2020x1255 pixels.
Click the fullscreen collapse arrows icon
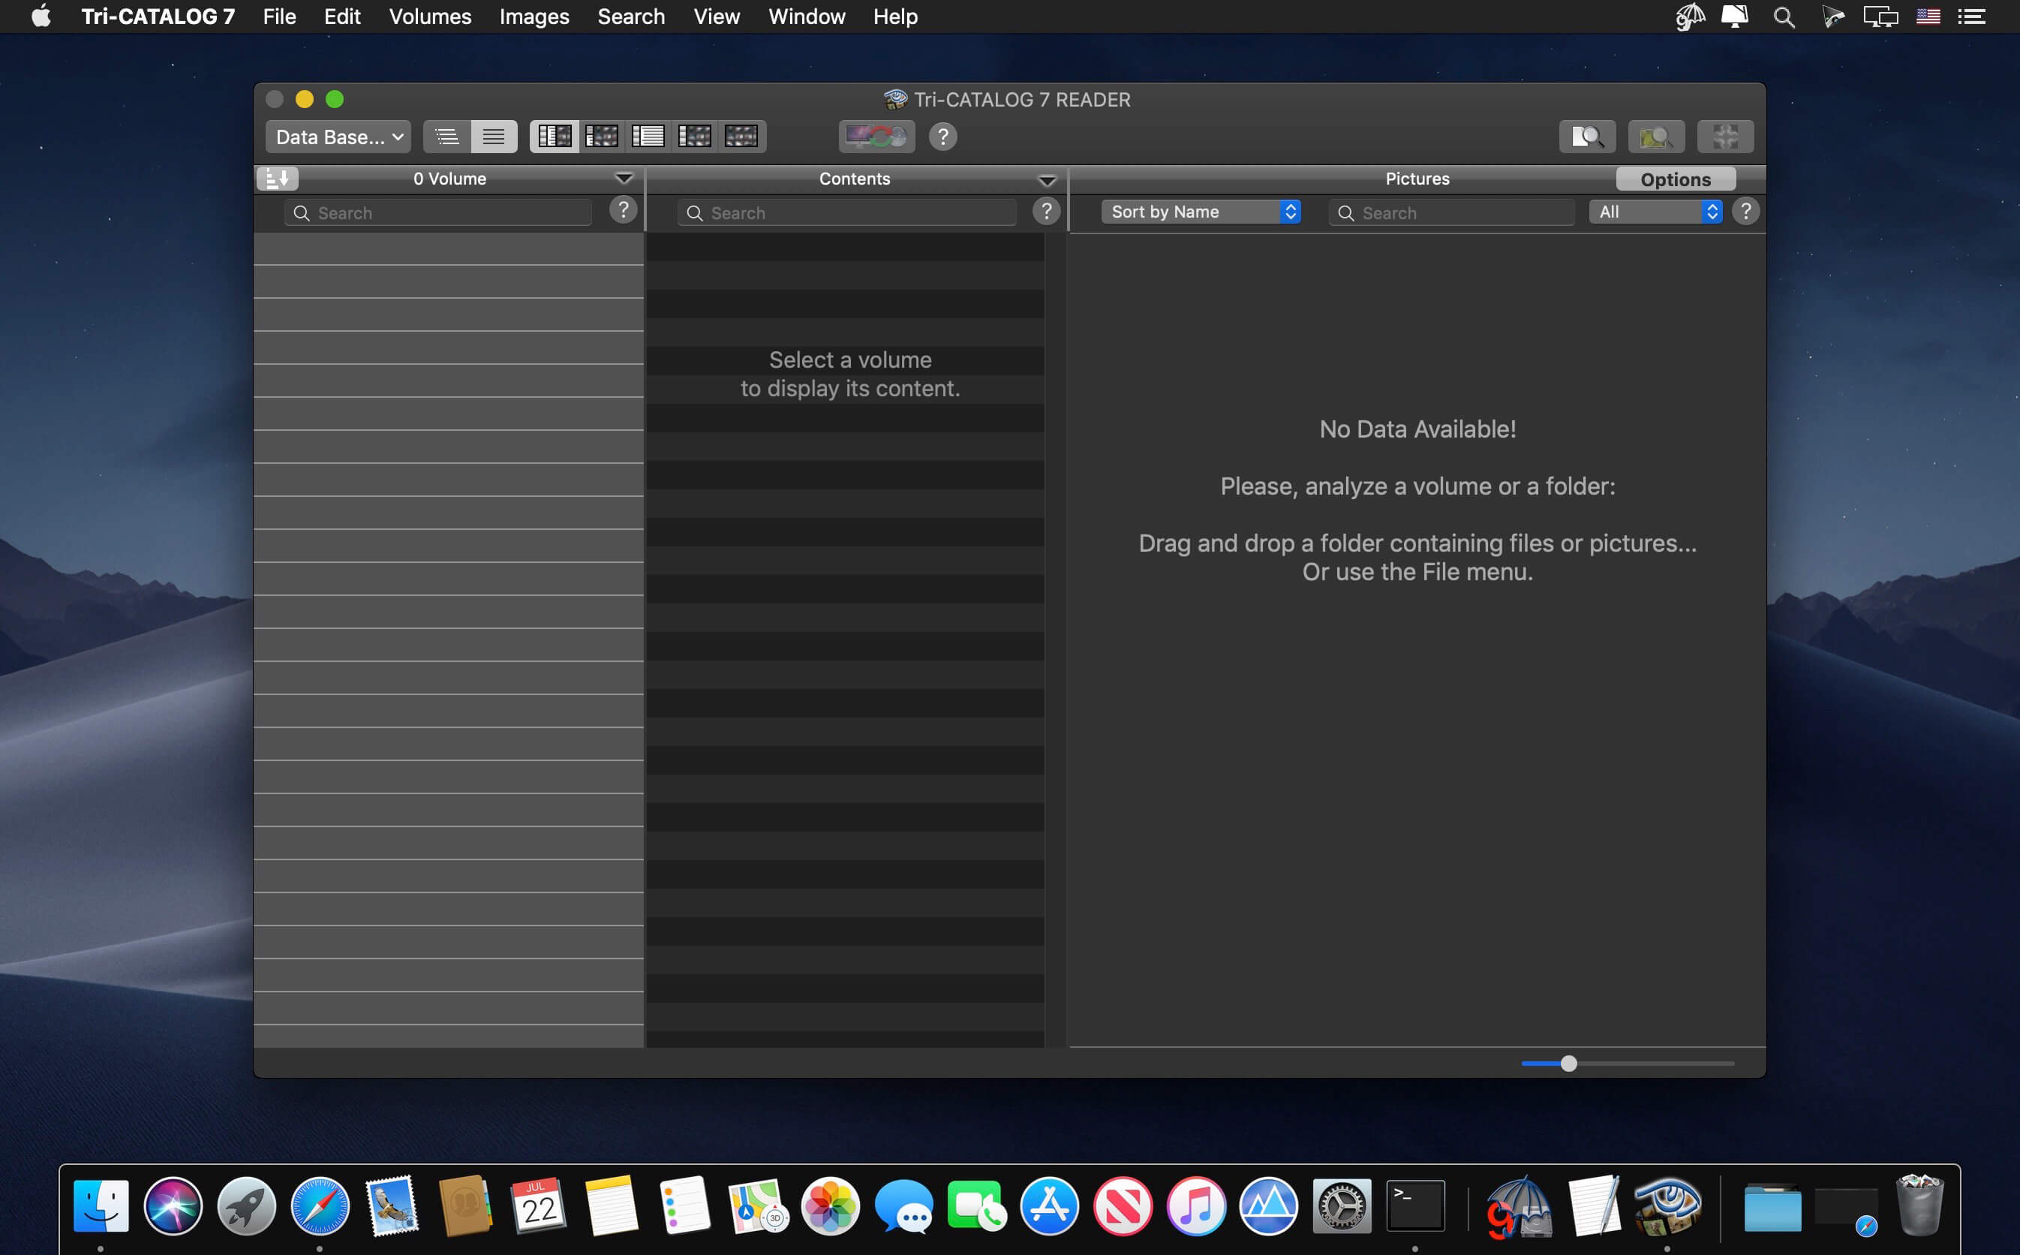click(x=1724, y=137)
